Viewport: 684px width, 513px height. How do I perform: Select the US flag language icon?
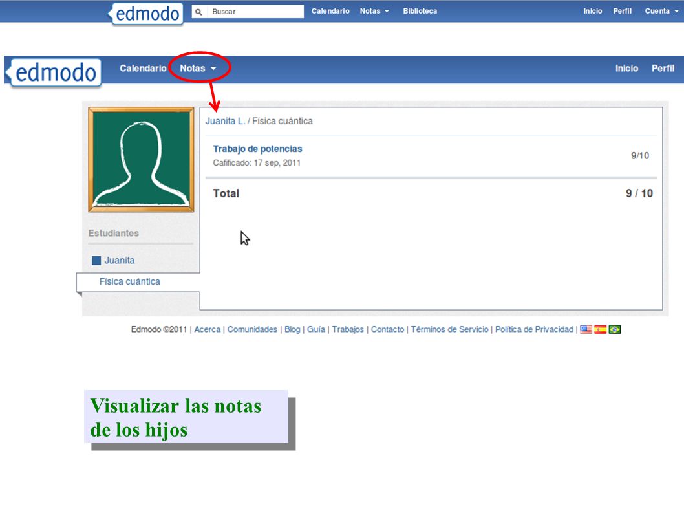[586, 329]
